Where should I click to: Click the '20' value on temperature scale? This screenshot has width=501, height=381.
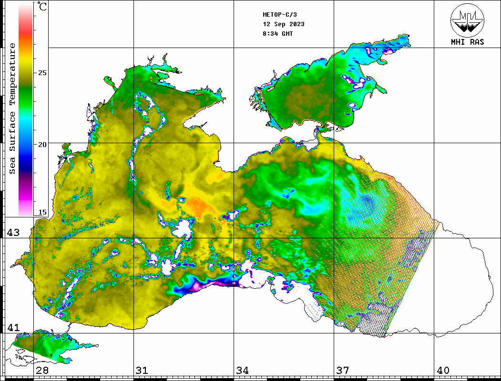click(x=42, y=145)
